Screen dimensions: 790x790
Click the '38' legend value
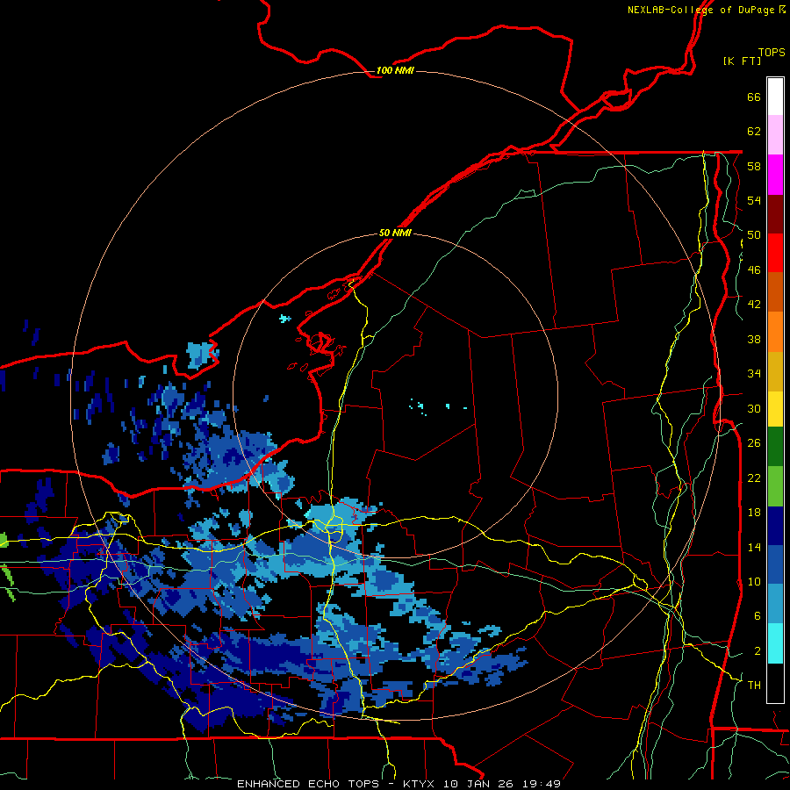coord(754,339)
